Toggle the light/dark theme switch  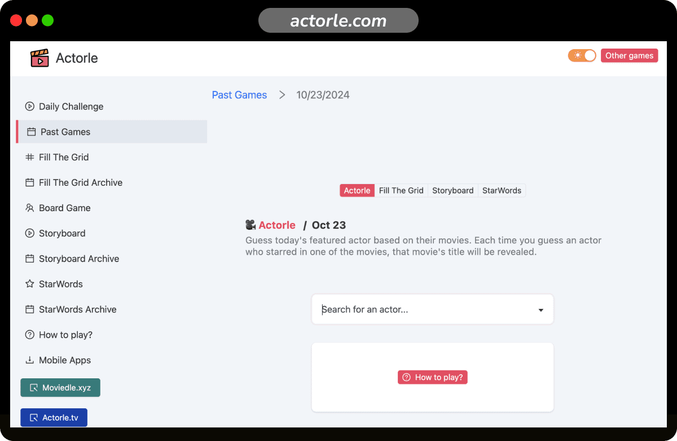582,55
